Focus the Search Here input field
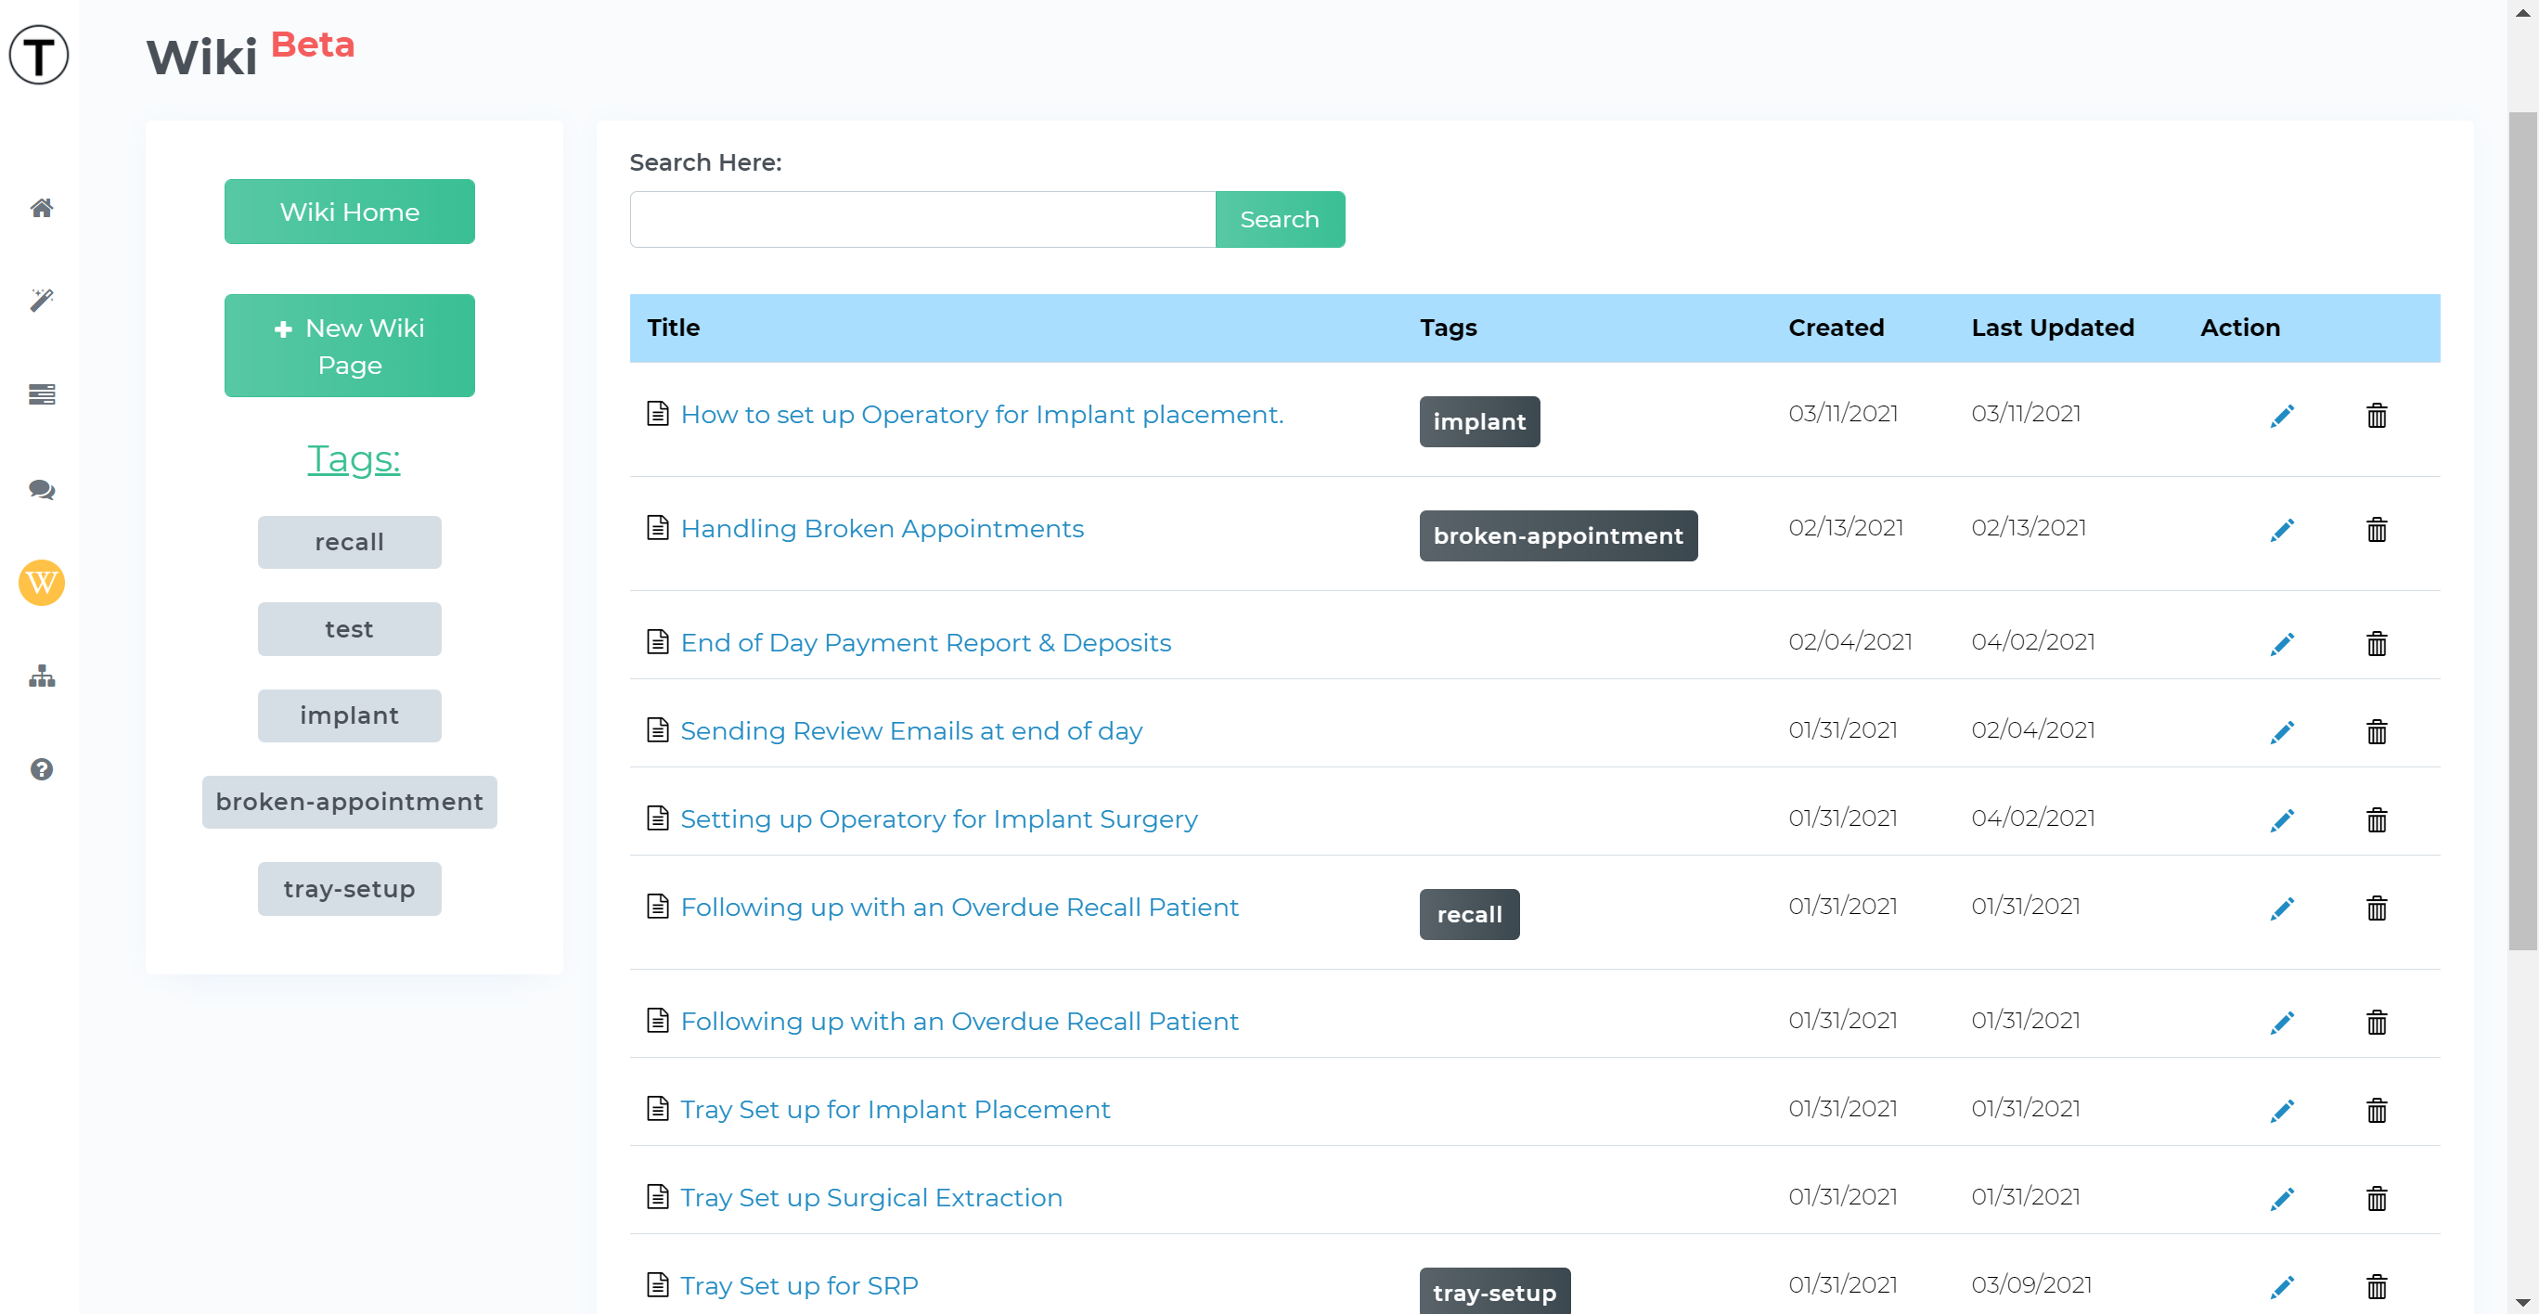 click(922, 220)
